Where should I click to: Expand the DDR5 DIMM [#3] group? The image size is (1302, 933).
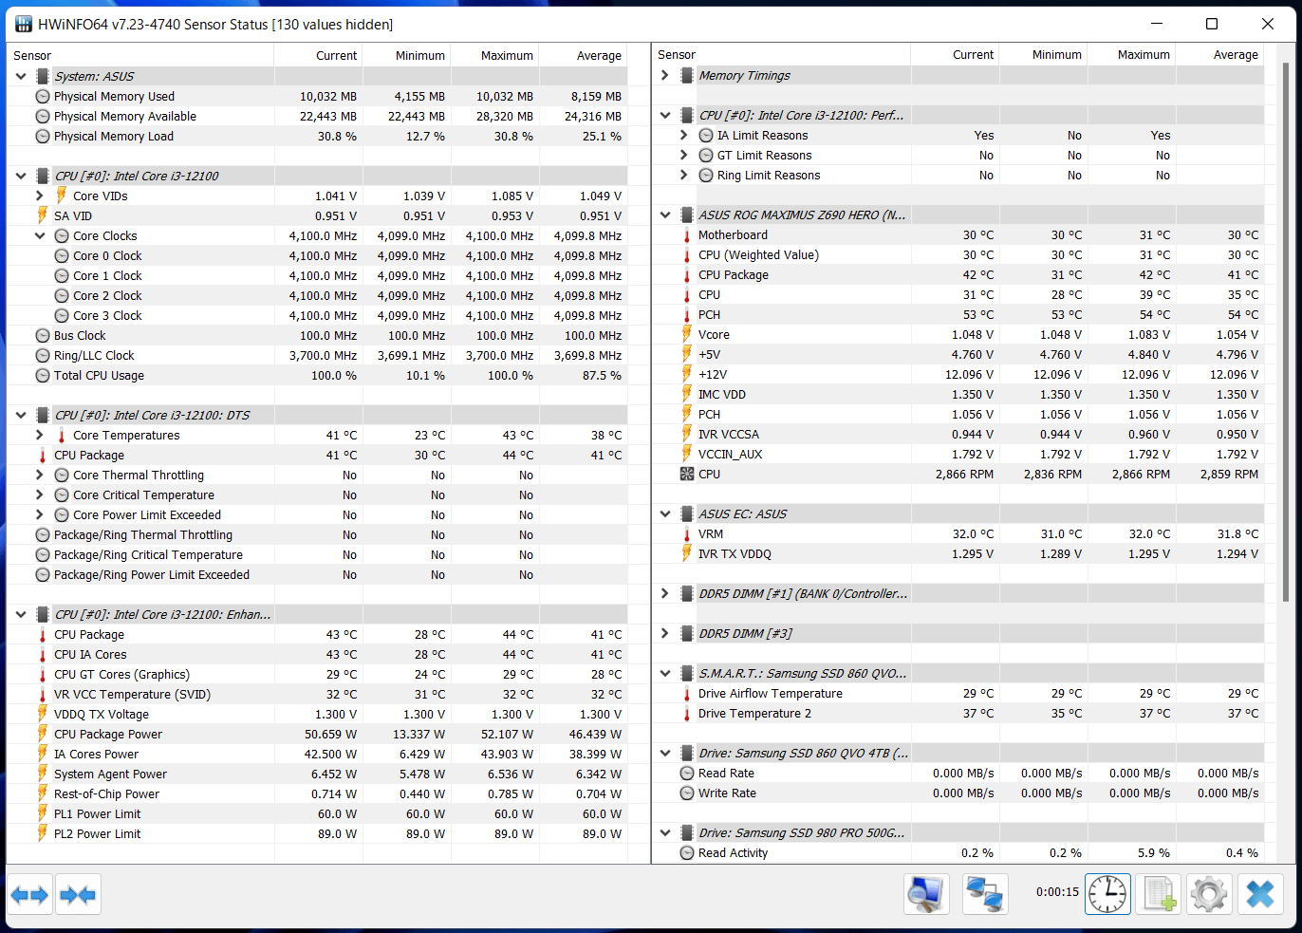coord(665,633)
